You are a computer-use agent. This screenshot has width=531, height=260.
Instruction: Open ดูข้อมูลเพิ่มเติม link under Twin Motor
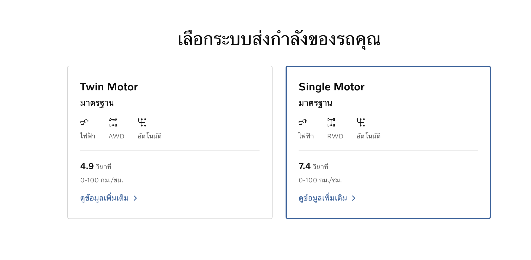coord(104,198)
